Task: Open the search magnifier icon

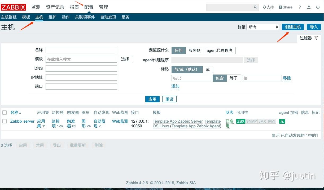Action: [x=255, y=7]
